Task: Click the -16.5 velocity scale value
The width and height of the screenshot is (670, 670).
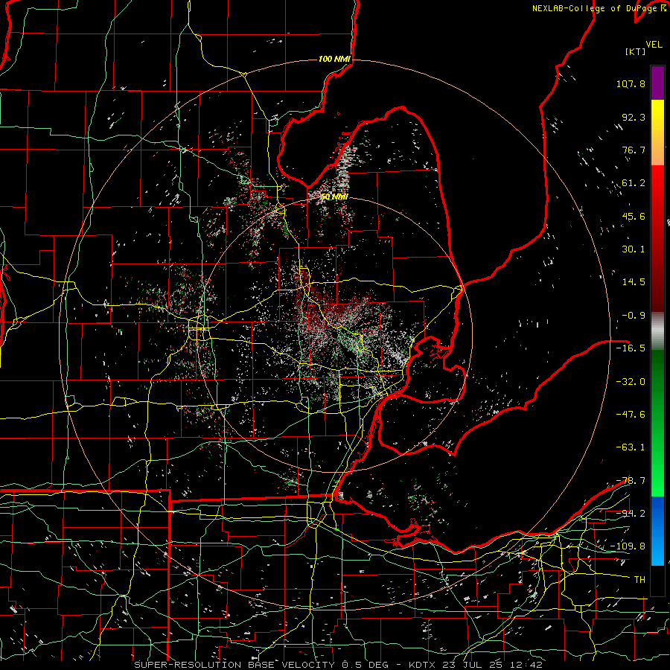Action: (x=631, y=348)
